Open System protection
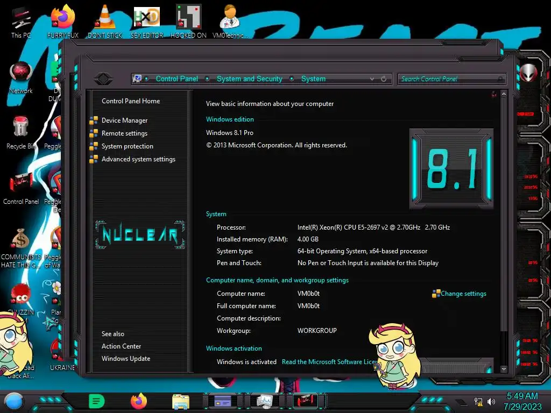The width and height of the screenshot is (551, 413). click(127, 146)
